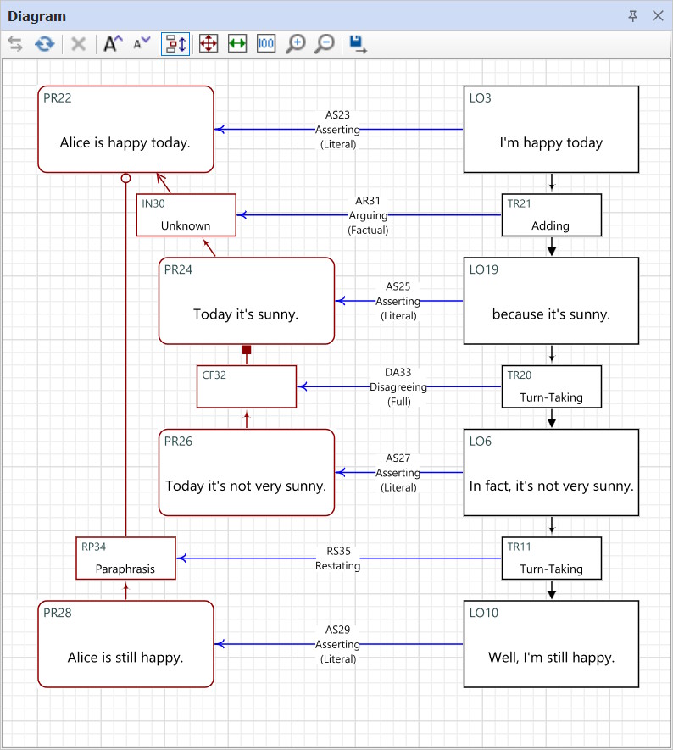Click the AS27 Asserting edge label
This screenshot has height=750, width=673.
click(398, 473)
